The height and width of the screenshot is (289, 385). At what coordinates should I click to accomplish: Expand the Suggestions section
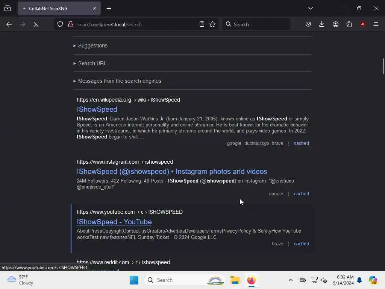click(90, 46)
